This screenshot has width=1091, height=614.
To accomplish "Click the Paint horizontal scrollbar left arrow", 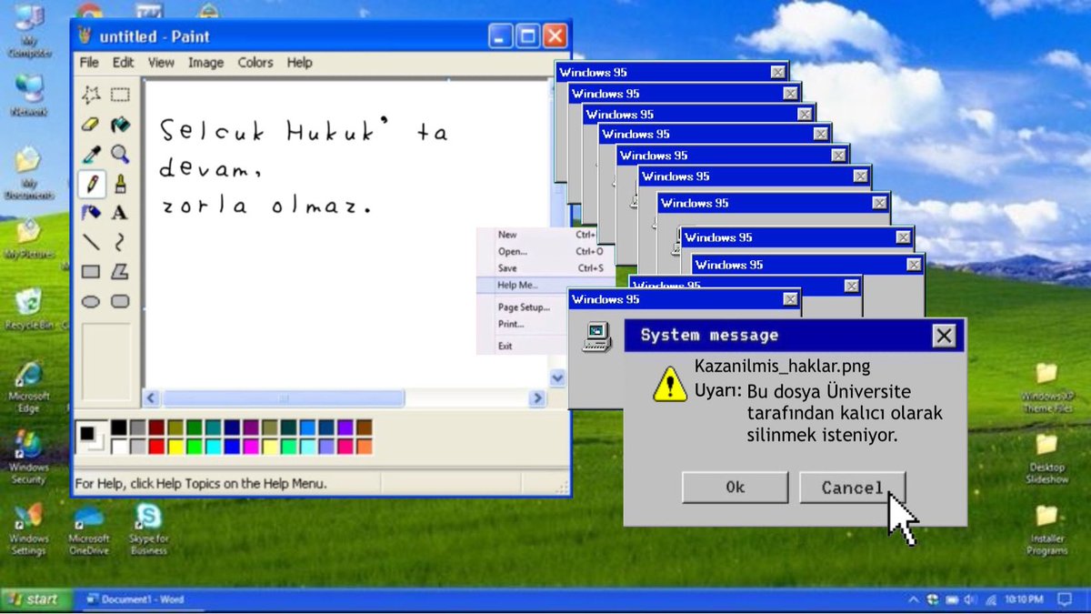I will pyautogui.click(x=152, y=398).
